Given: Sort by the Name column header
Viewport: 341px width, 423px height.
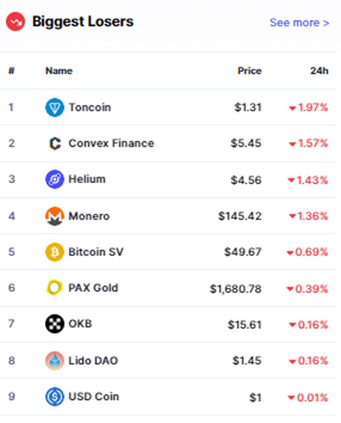Looking at the screenshot, I should pyautogui.click(x=59, y=70).
